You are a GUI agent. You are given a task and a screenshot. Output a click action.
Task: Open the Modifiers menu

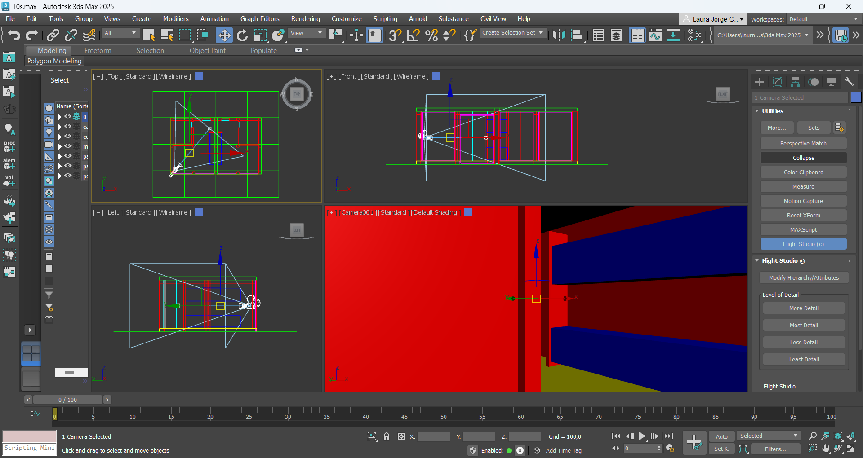click(x=176, y=19)
